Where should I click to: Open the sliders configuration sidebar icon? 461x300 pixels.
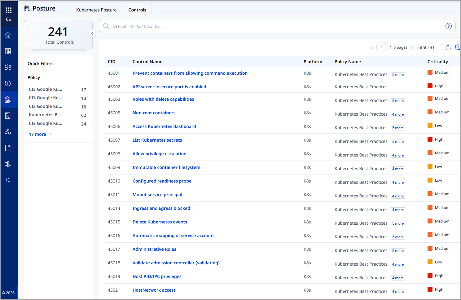pyautogui.click(x=8, y=180)
